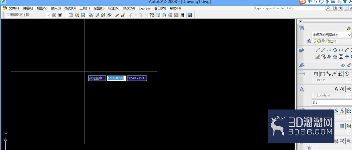Select the Erase tool
Screen dimensions: 352x150
[x=318, y=57]
